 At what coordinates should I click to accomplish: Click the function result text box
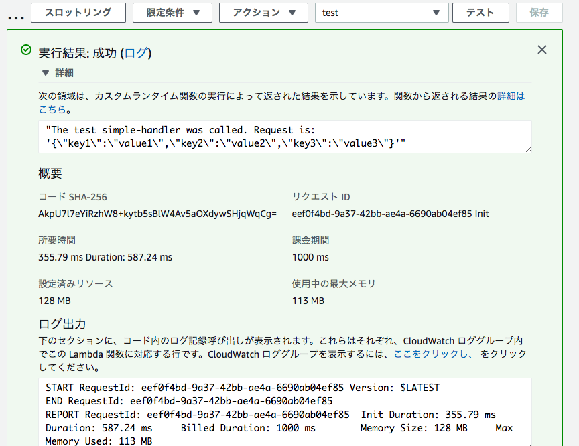point(285,137)
